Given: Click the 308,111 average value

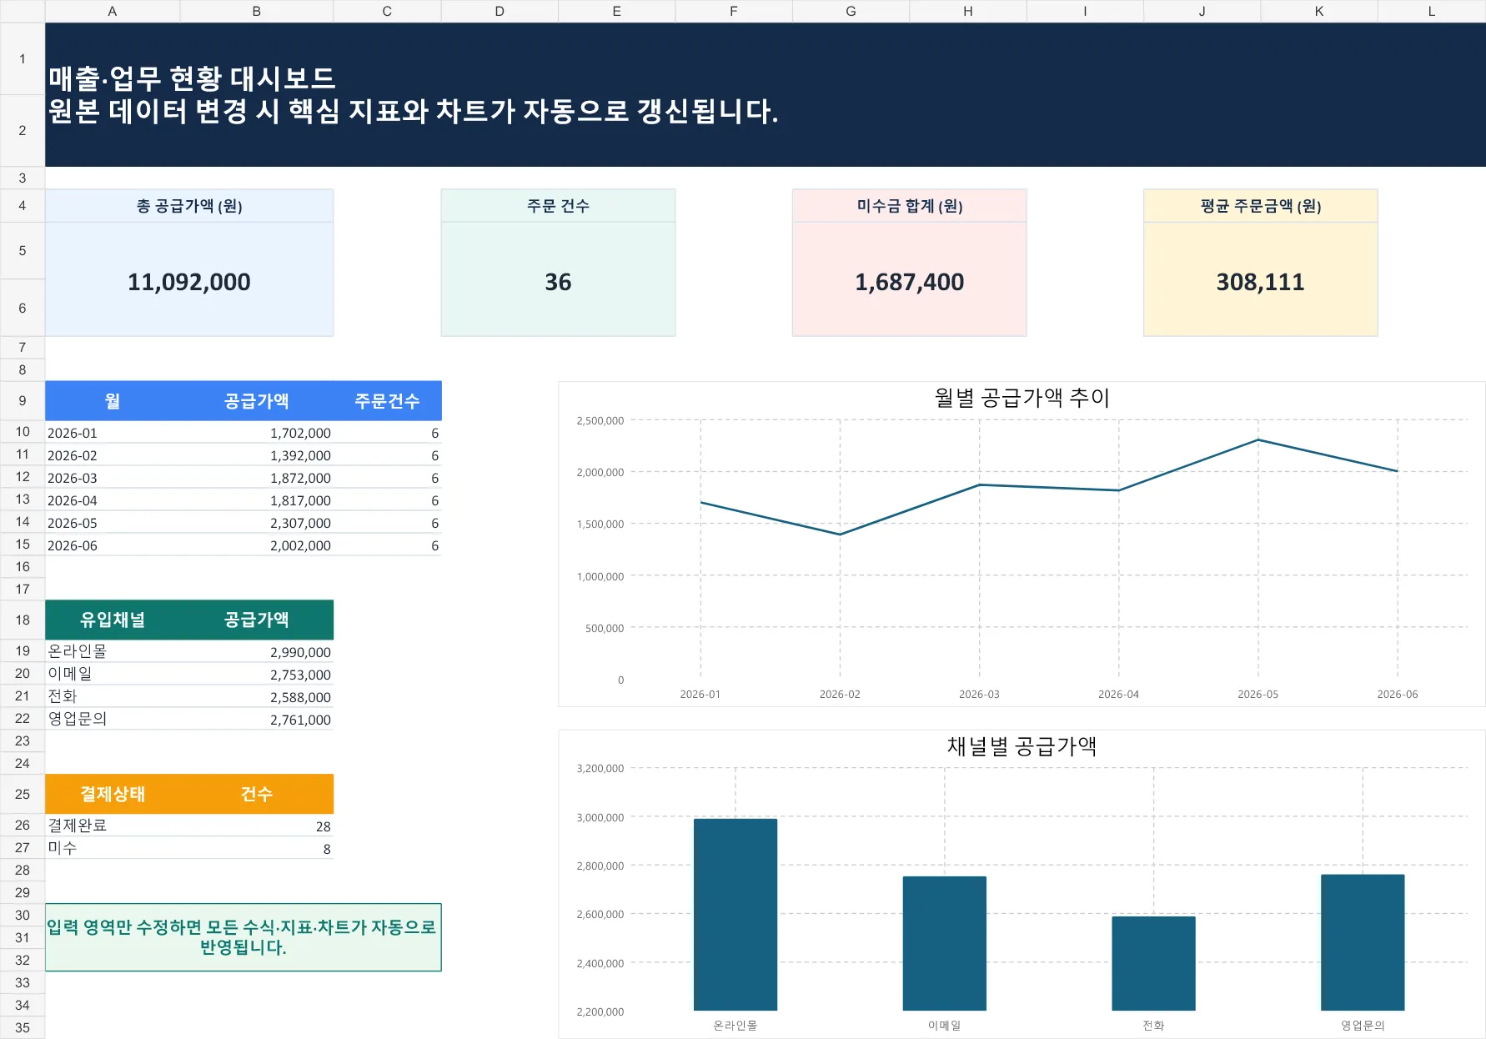Looking at the screenshot, I should coord(1261,282).
